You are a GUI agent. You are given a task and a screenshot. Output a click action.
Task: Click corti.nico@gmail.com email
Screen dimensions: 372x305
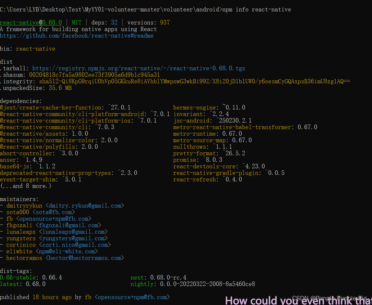pos(75,245)
